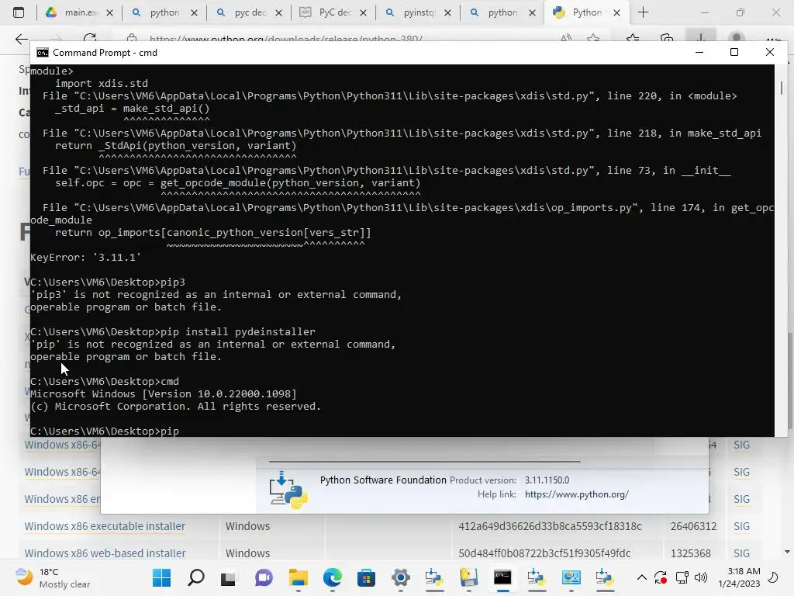The width and height of the screenshot is (794, 596).
Task: Click the installer progress bar
Action: [424, 462]
